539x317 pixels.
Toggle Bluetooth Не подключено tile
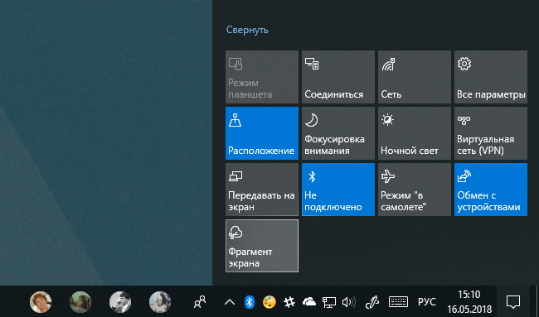(x=338, y=190)
